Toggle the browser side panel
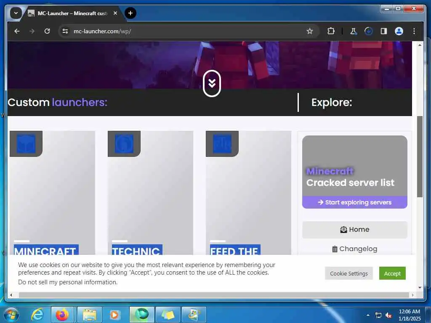 [384, 31]
